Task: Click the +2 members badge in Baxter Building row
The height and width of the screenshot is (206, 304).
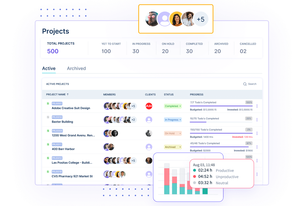Action: [133, 120]
